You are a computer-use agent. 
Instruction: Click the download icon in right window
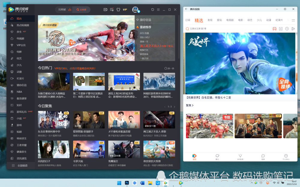tap(281, 29)
